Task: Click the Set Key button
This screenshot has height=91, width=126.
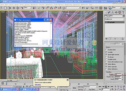Action: pyautogui.click(x=80, y=89)
